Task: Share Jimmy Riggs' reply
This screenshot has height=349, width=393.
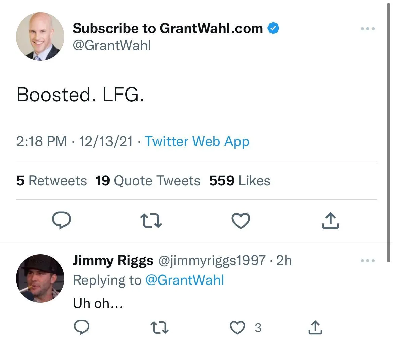Action: tap(315, 328)
